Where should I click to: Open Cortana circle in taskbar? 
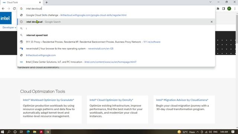(15, 132)
